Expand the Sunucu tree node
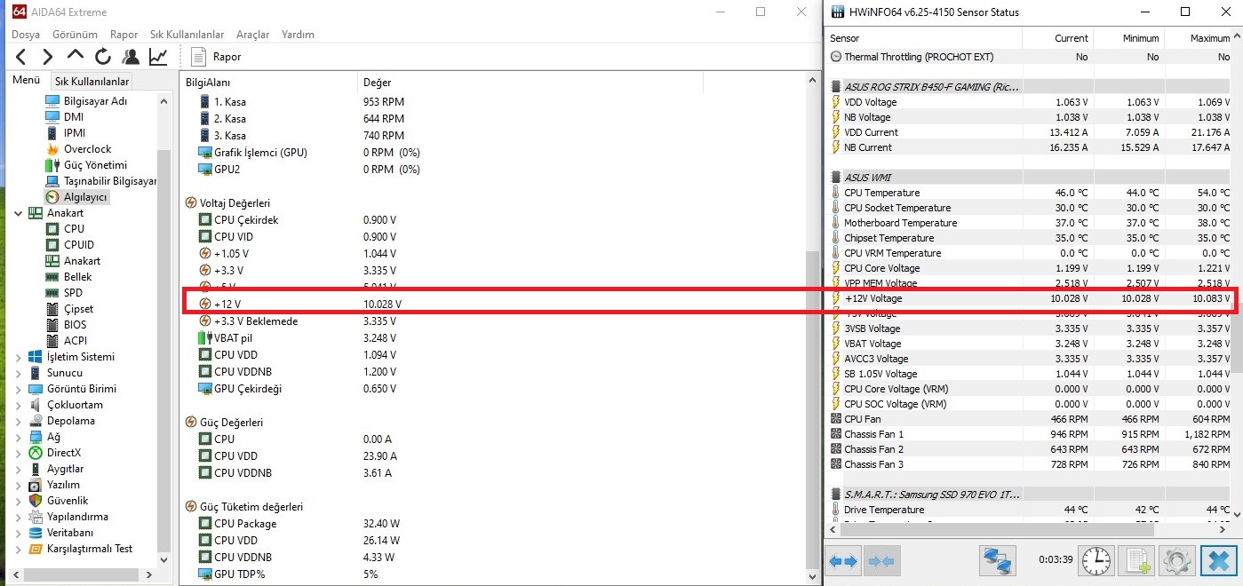This screenshot has height=586, width=1243. pyautogui.click(x=19, y=373)
